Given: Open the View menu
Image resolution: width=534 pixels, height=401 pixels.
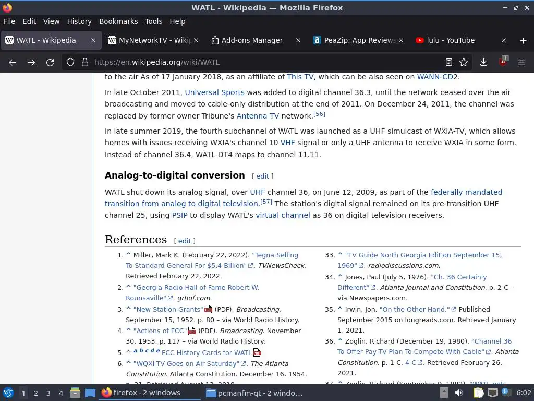Looking at the screenshot, I should tap(52, 21).
